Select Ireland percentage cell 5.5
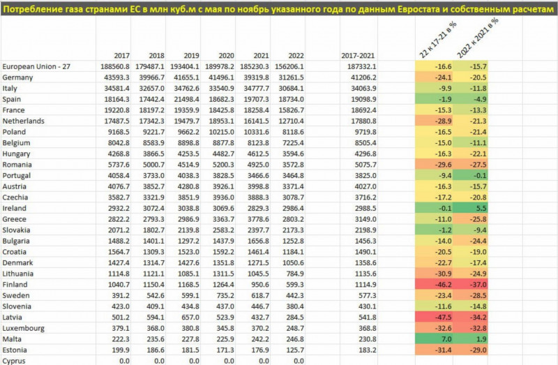Image resolution: width=558 pixels, height=365 pixels. 470,208
